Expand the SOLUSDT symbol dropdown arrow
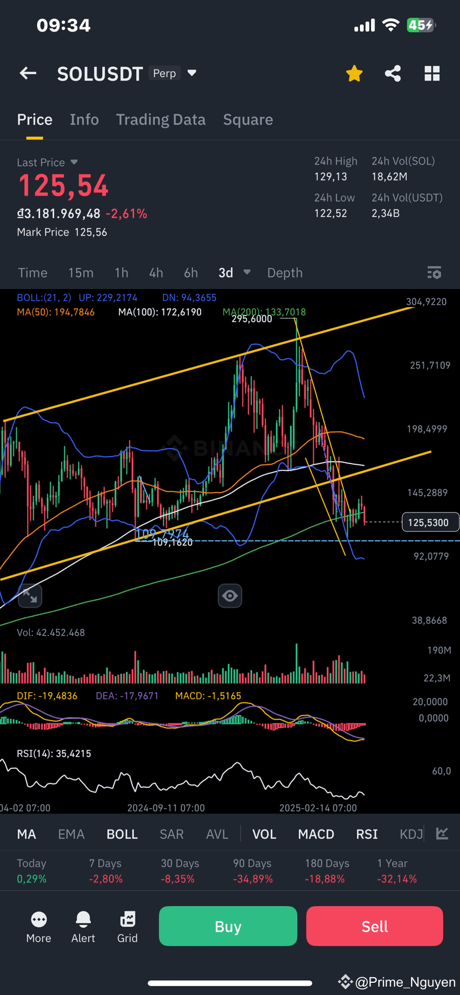The height and width of the screenshot is (995, 460). click(192, 73)
